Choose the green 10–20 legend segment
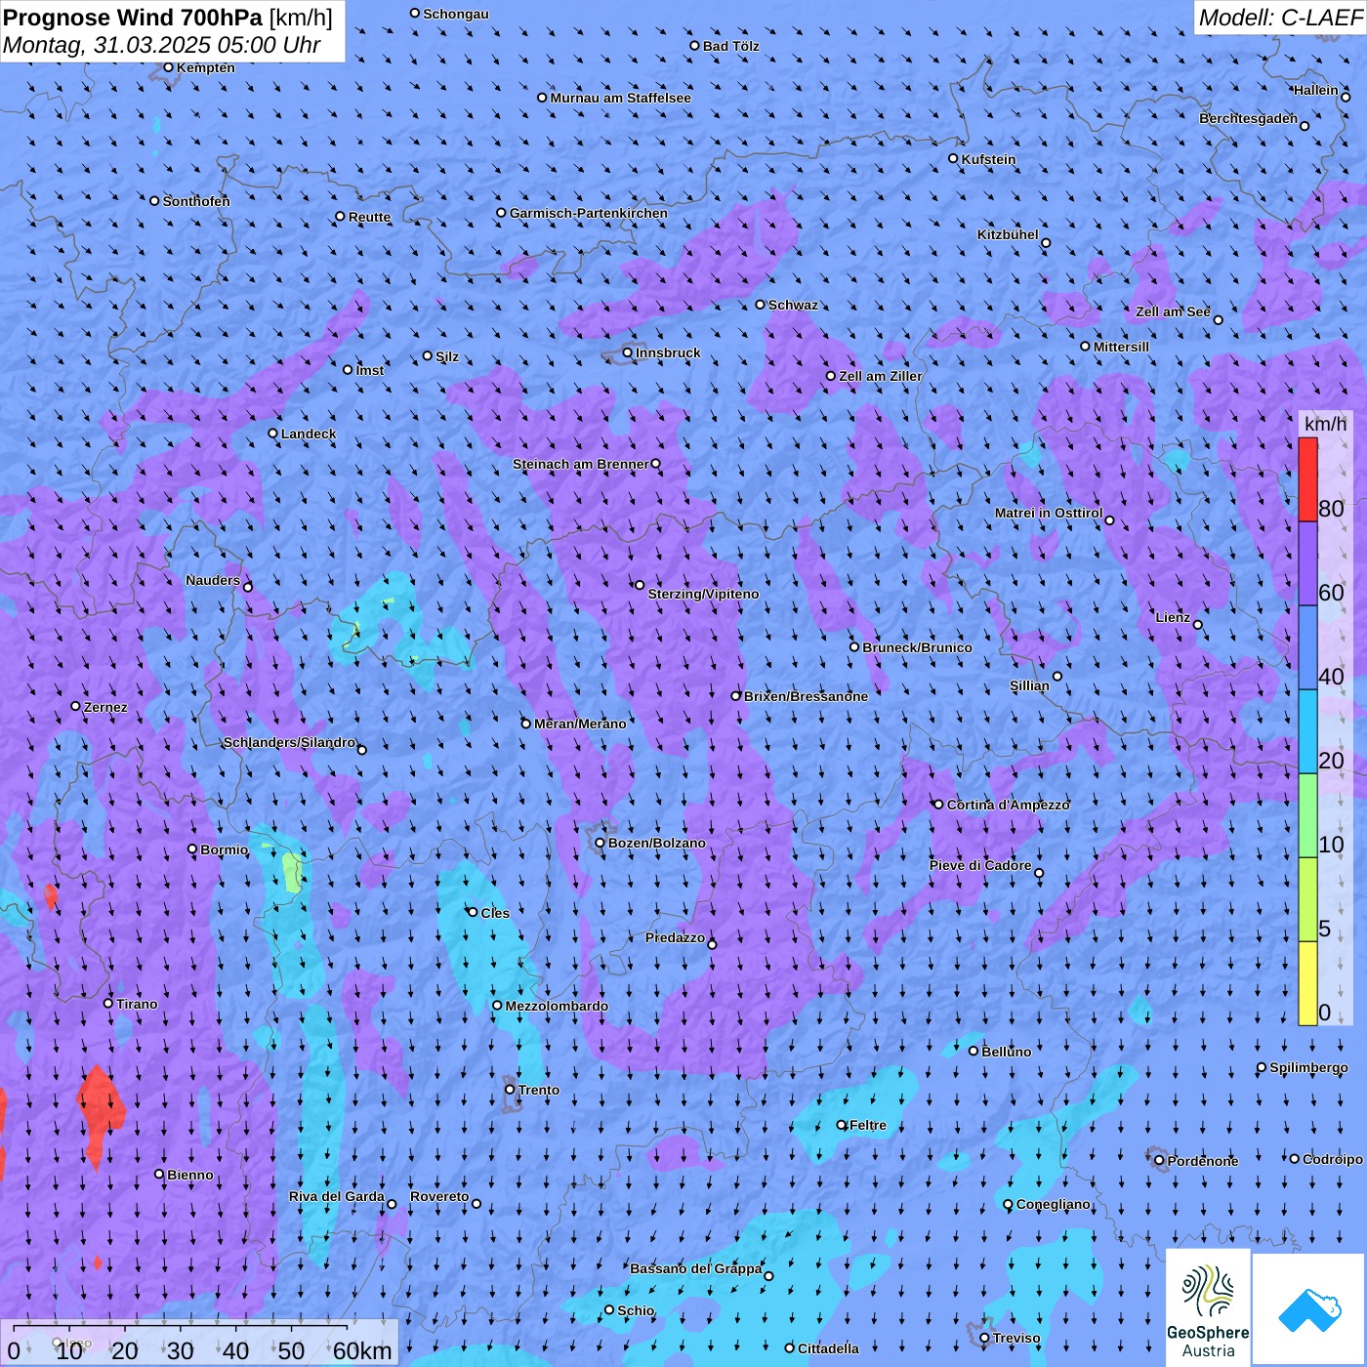Screen dimensions: 1367x1367 (x=1307, y=816)
